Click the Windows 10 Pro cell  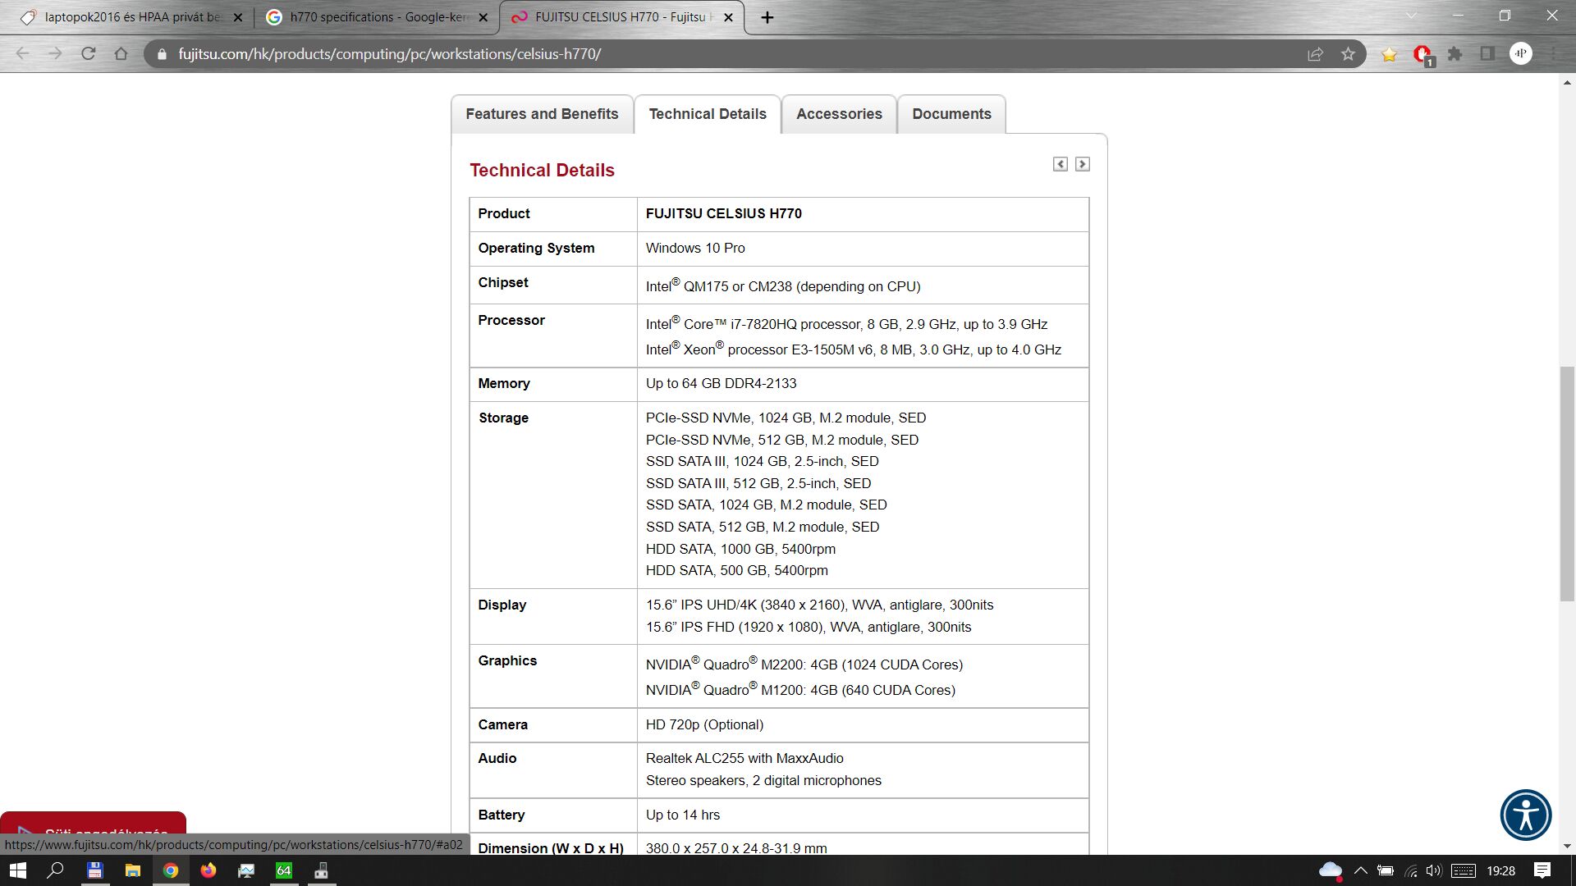pos(863,248)
